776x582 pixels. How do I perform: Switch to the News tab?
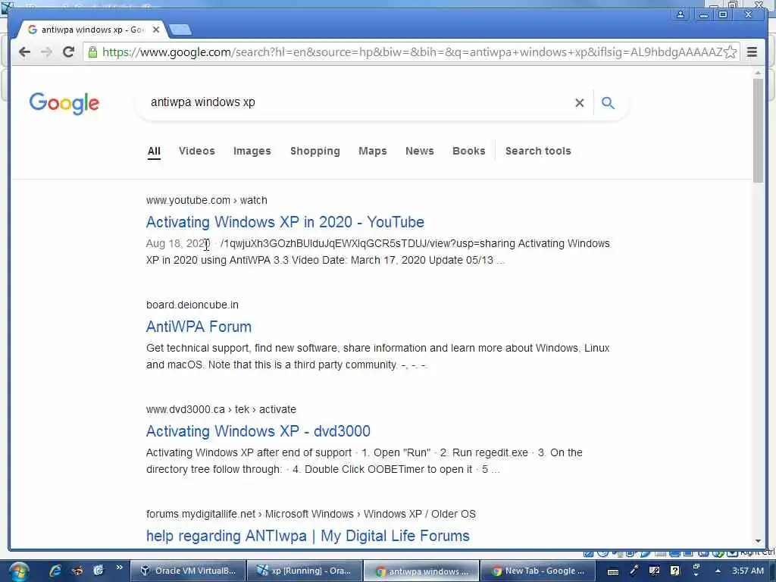point(420,151)
